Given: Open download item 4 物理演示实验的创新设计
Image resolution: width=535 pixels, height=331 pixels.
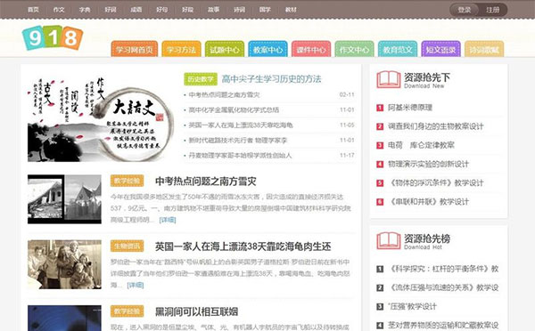Looking at the screenshot, I should tap(429, 164).
